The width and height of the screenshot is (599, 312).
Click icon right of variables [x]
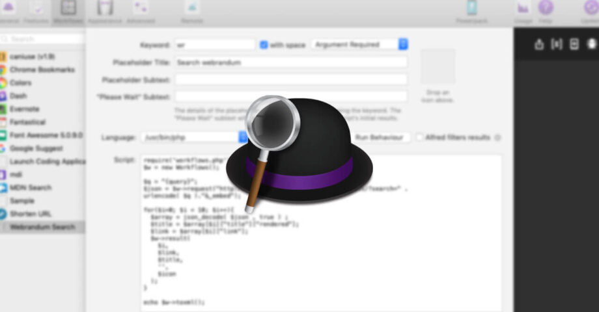point(574,44)
